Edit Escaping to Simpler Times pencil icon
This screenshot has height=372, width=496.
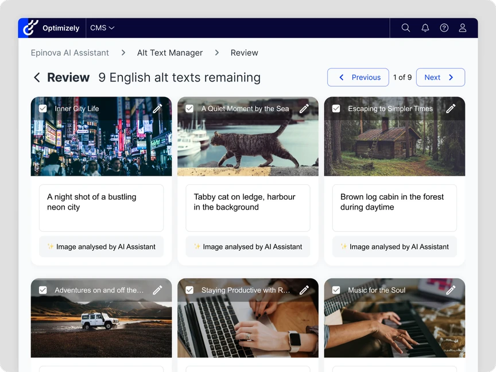451,108
